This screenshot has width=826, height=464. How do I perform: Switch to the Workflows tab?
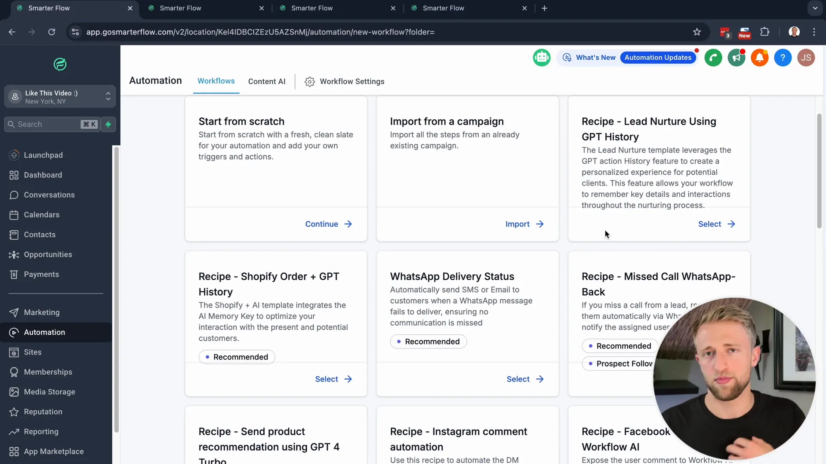pos(216,81)
